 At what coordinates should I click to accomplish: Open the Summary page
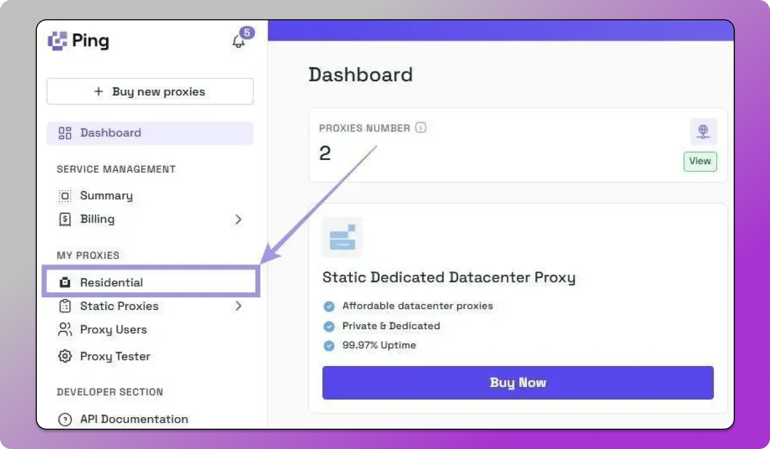106,196
